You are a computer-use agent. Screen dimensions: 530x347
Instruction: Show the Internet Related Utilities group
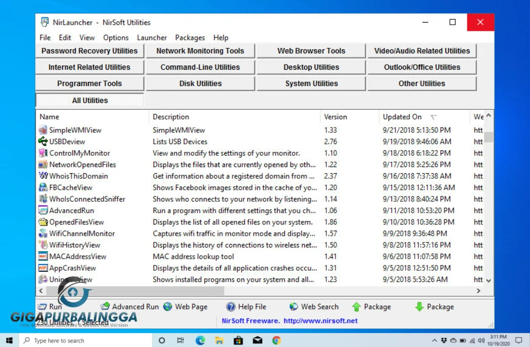pyautogui.click(x=90, y=67)
